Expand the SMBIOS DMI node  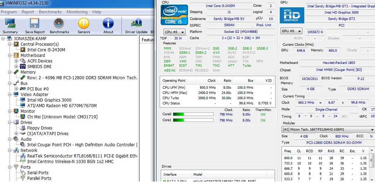(16, 66)
